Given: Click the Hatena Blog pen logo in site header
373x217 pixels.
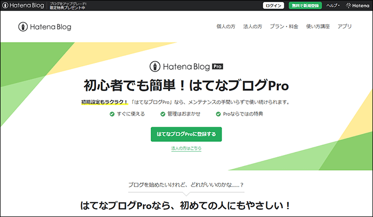Looking at the screenshot, I should (x=45, y=27).
